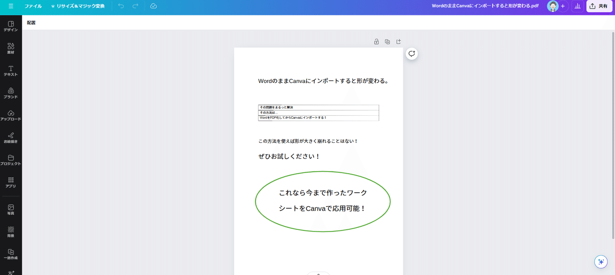Viewport: 615px width, 275px height.
Task: Open the ファイル menu
Action: click(x=33, y=6)
